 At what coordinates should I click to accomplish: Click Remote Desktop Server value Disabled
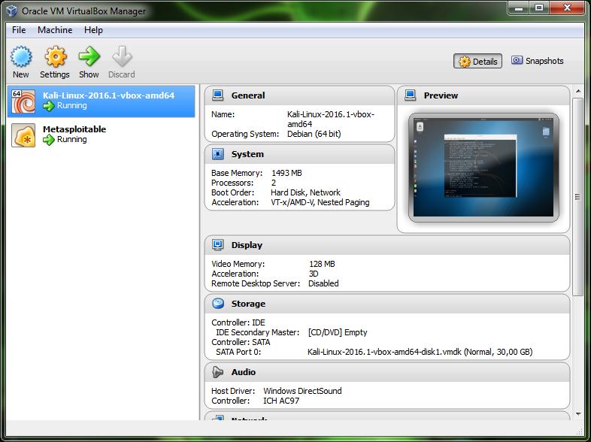point(323,283)
